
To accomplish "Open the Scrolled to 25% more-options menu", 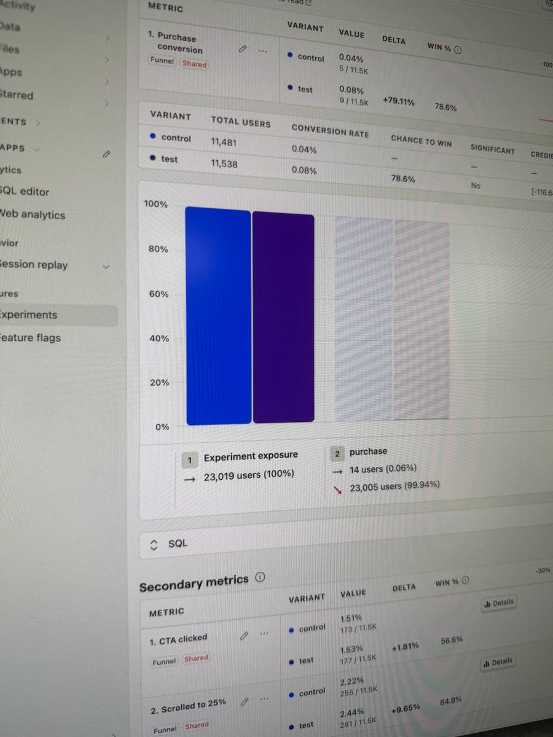I will click(x=265, y=700).
